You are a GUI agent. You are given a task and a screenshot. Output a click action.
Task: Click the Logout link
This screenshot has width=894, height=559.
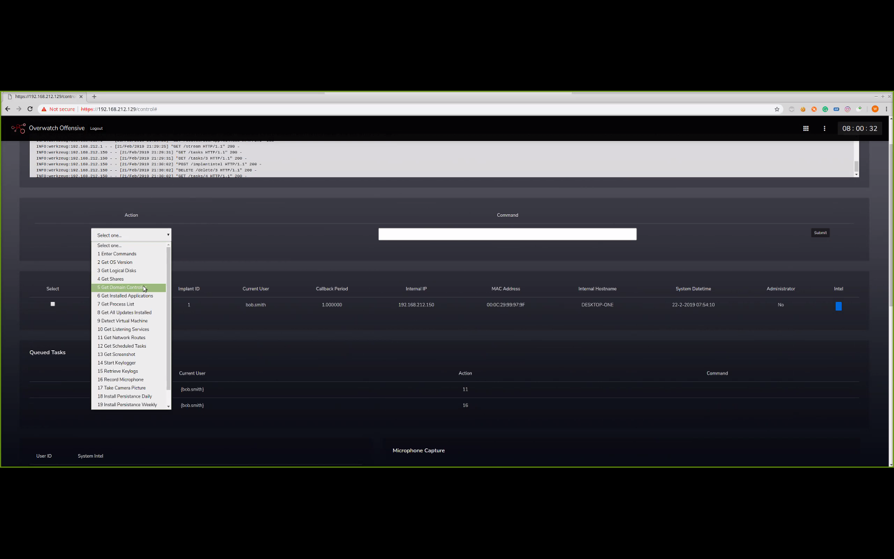coord(96,129)
